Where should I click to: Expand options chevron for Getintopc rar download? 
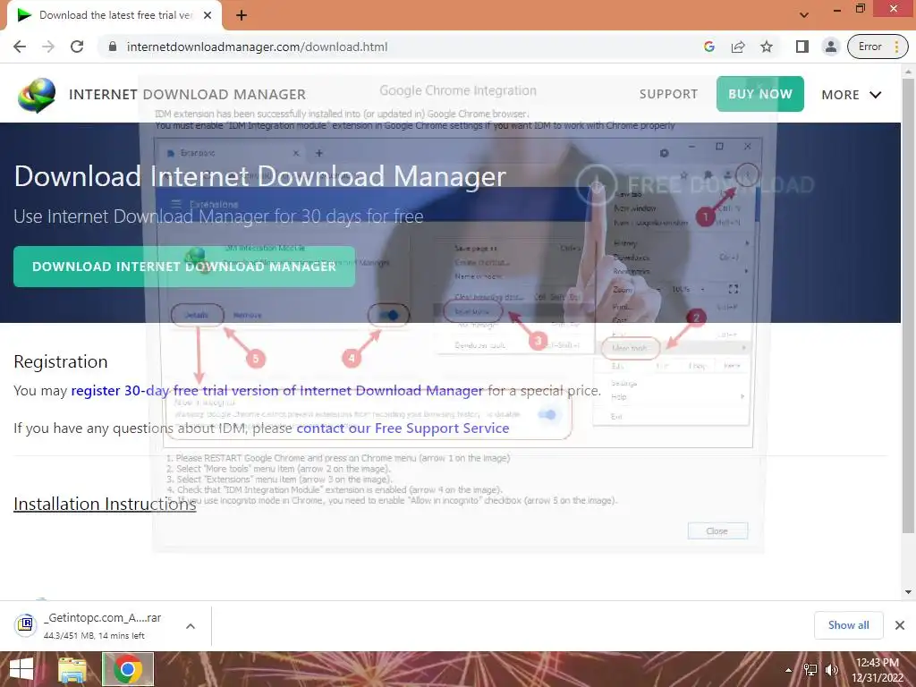click(x=191, y=625)
